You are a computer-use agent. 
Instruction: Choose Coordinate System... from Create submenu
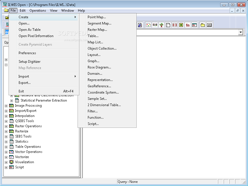click(103, 92)
